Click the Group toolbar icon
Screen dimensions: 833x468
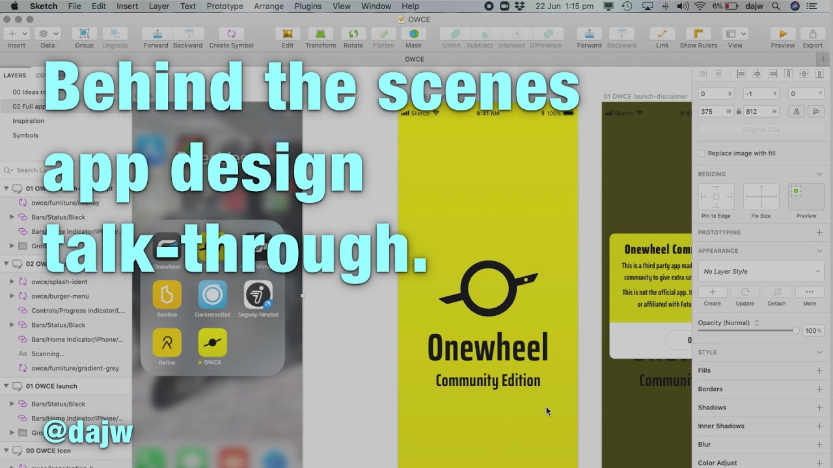pyautogui.click(x=84, y=34)
